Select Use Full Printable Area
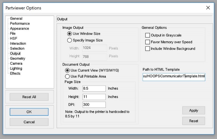The height and width of the screenshot is (139, 217). pos(67,76)
